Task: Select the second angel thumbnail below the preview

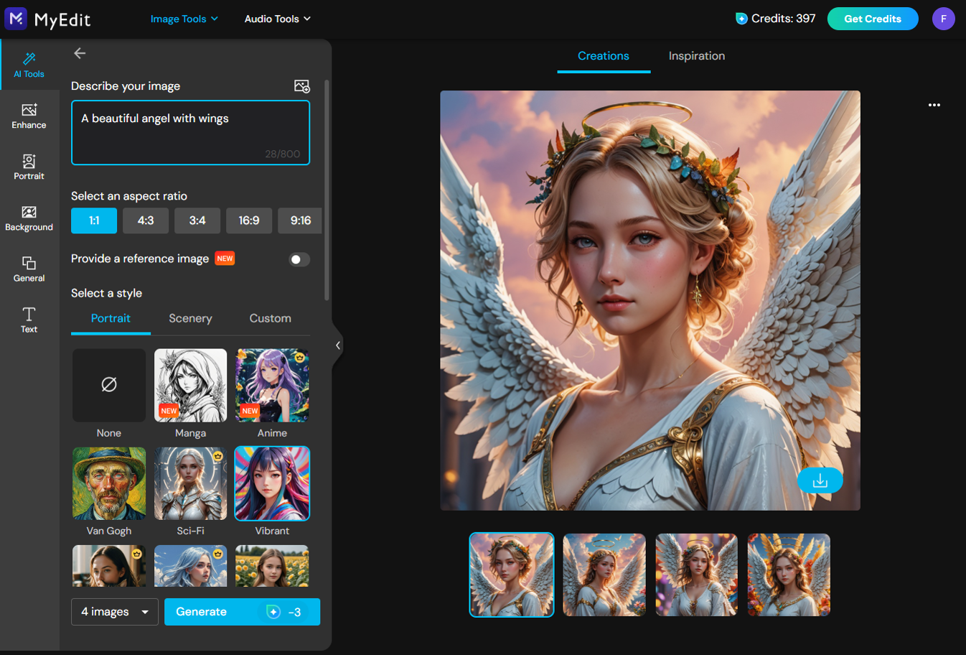Action: tap(604, 575)
